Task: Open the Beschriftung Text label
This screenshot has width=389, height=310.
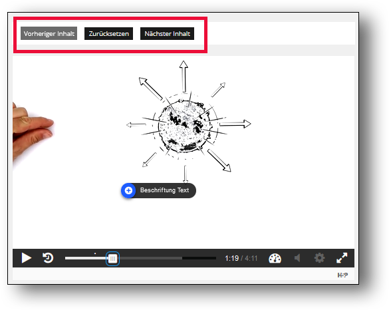Action: point(164,190)
